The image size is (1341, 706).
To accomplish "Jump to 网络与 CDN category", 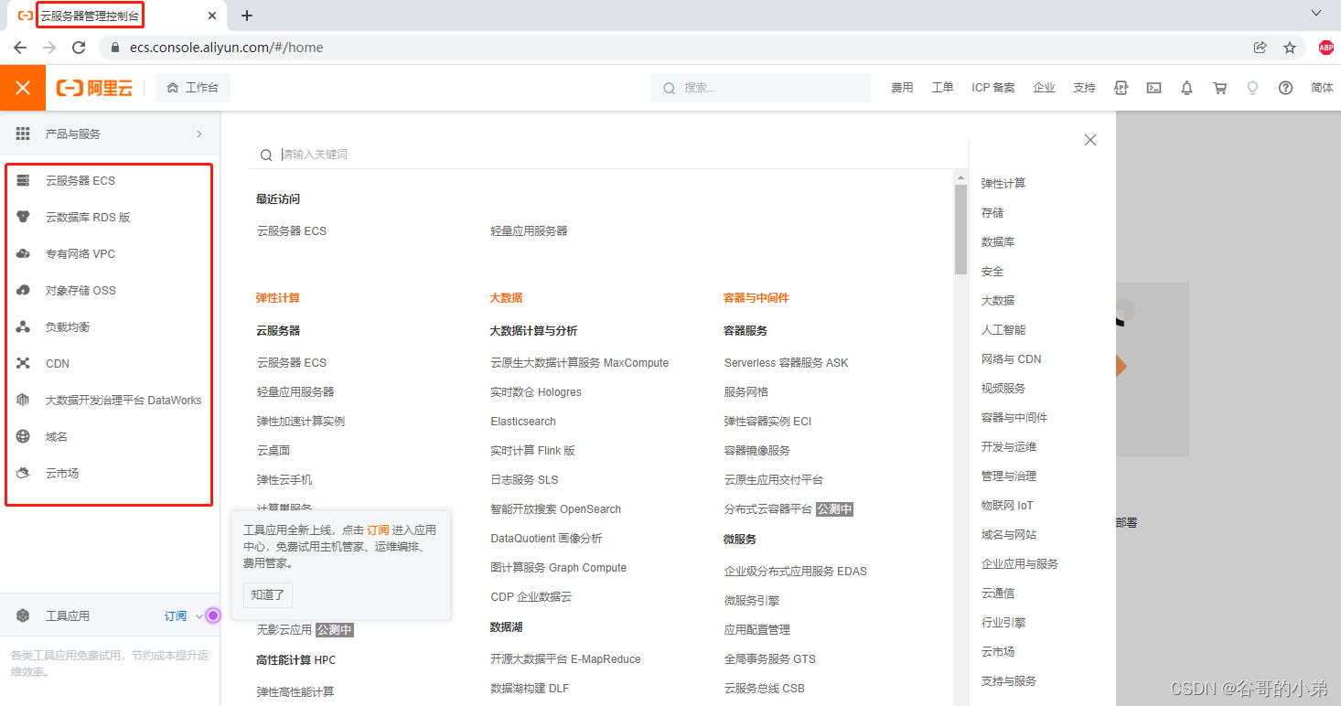I will (1011, 358).
